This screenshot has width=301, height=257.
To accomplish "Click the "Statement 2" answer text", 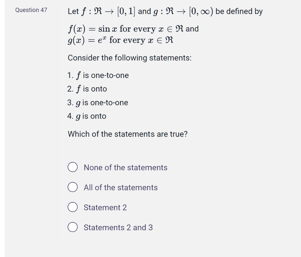I will [105, 208].
